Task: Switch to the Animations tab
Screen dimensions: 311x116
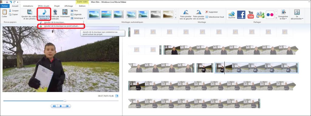Action: coord(28,6)
